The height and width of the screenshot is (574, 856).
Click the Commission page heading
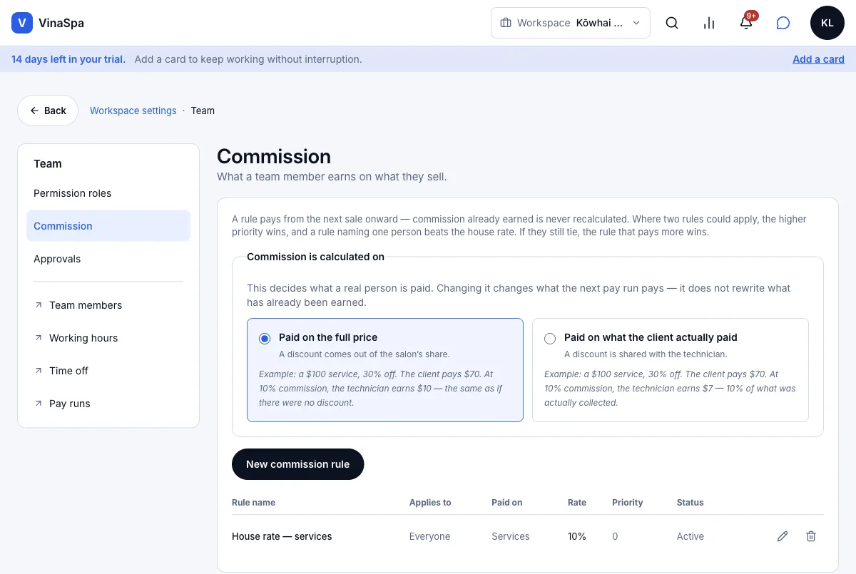[274, 156]
